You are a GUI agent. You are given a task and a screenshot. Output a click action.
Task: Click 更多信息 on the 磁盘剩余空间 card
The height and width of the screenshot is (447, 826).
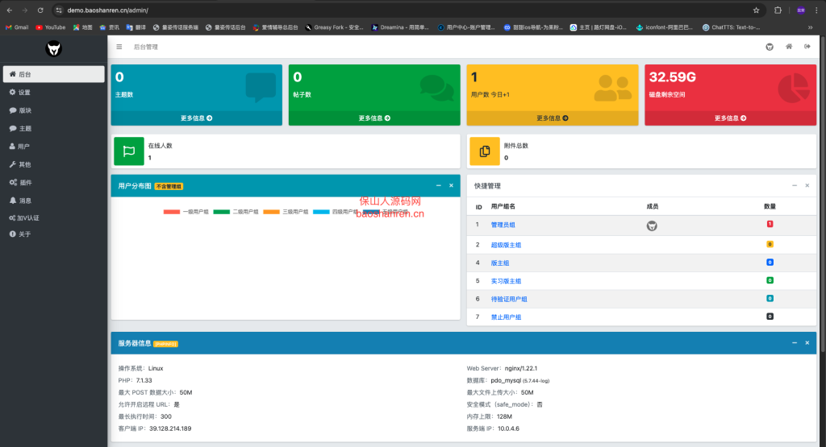pos(730,118)
